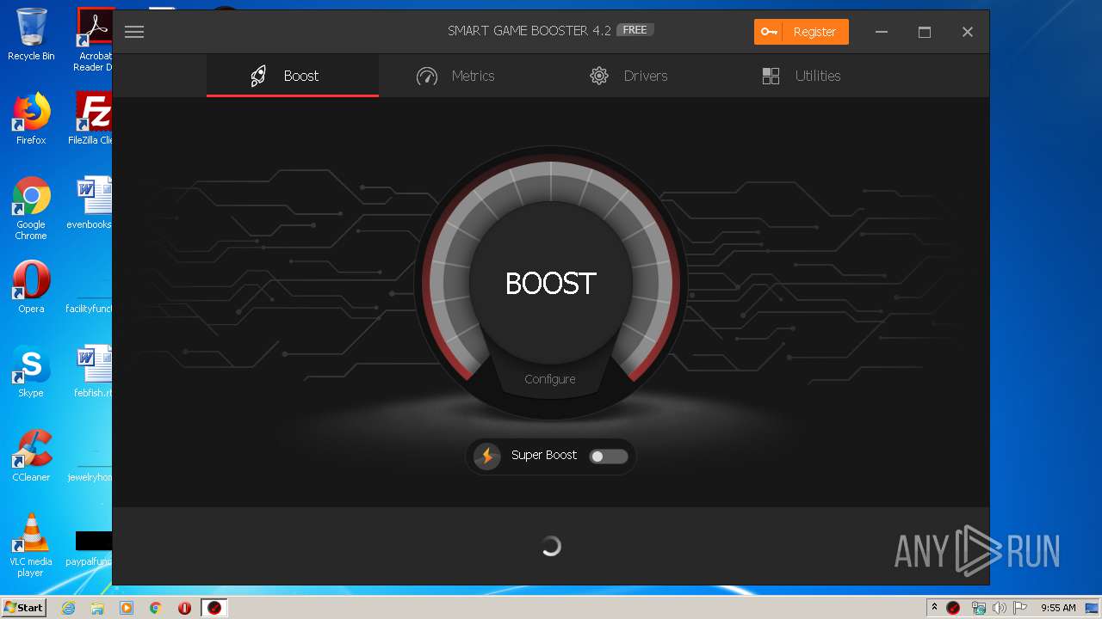Enable the Super Boost toggle

(609, 456)
